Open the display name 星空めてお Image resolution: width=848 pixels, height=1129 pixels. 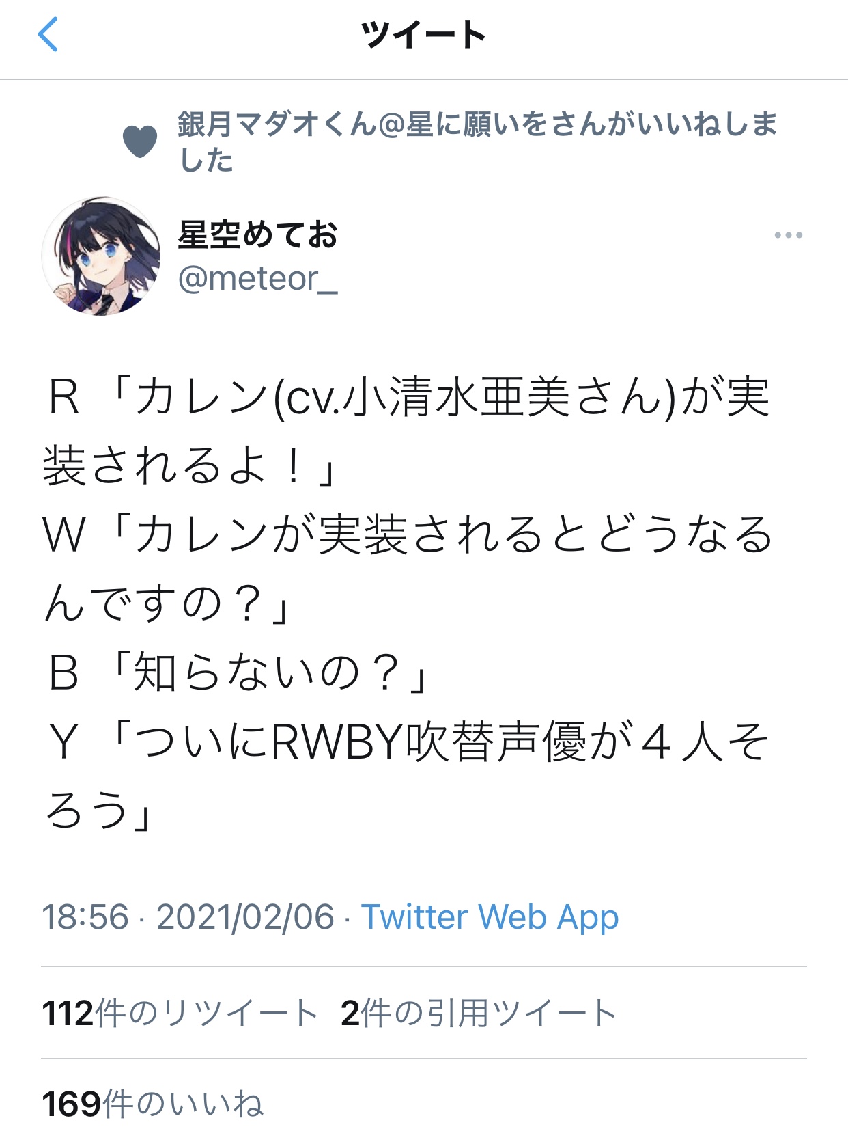coord(257,234)
